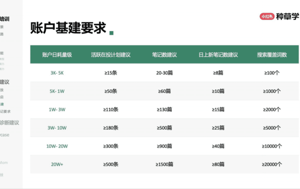Click the 1W-3W row label
The width and height of the screenshot is (300, 189).
click(57, 110)
